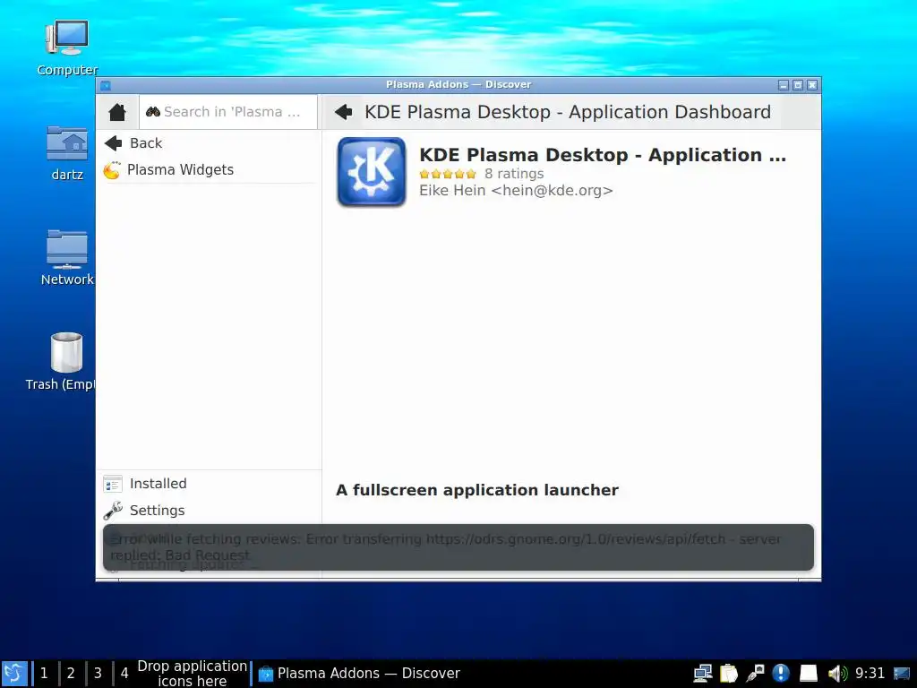Screen dimensions: 917x688
Task: Click 'A fullscreen application launcher' summary
Action: click(x=477, y=490)
